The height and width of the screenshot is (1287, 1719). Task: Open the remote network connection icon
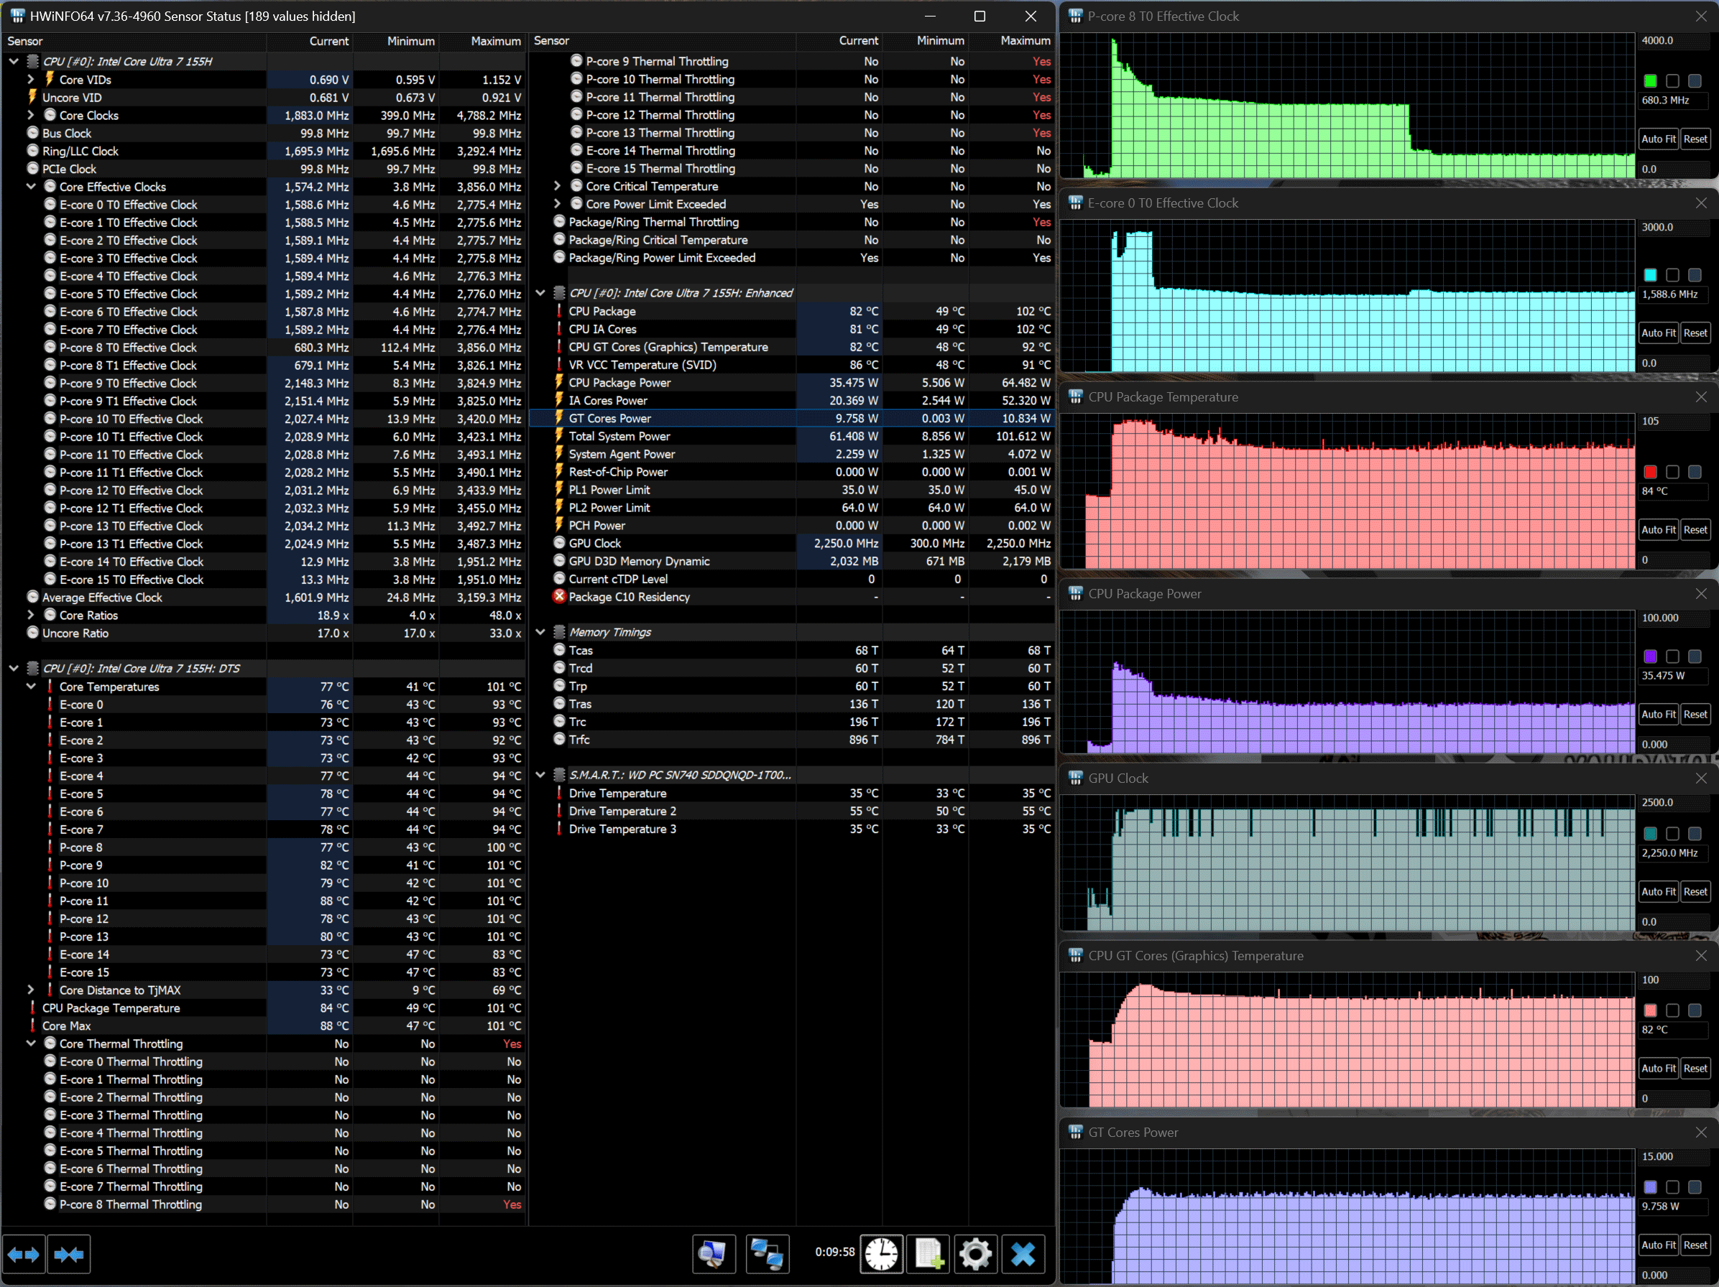pyautogui.click(x=767, y=1253)
